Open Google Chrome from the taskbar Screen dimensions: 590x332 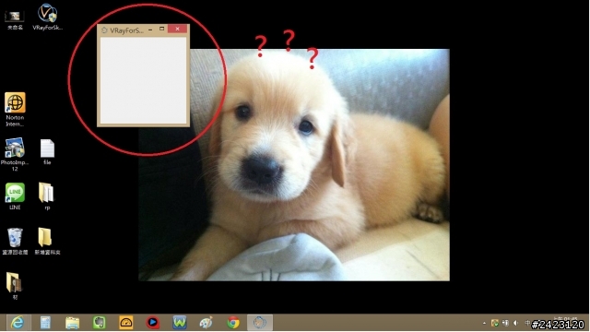(x=233, y=323)
